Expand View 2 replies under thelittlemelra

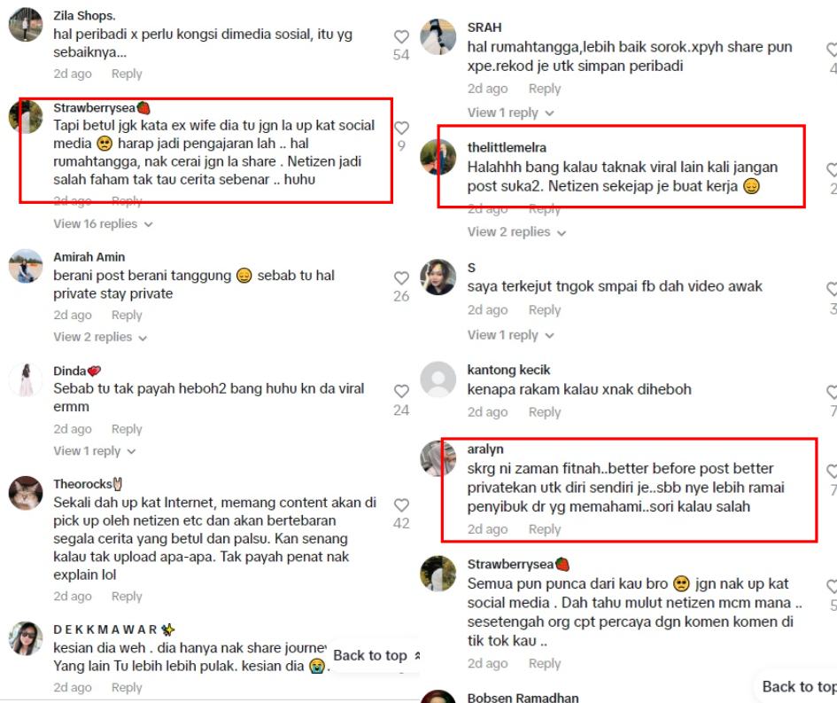[516, 232]
